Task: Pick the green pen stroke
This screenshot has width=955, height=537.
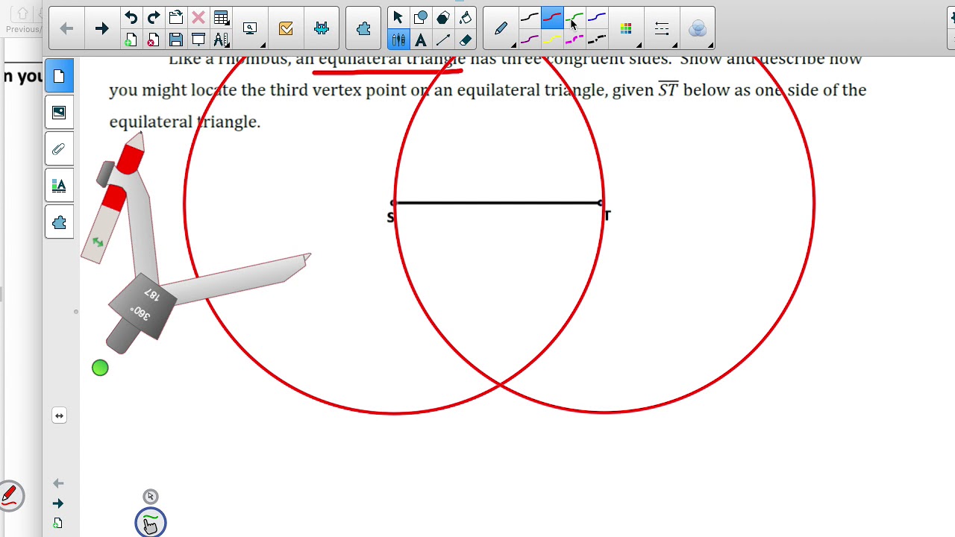Action: (574, 18)
